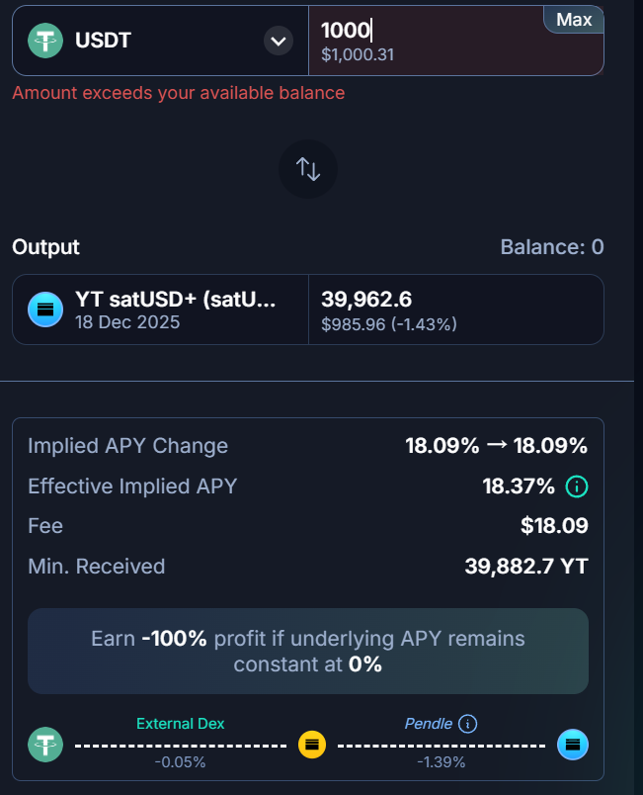643x795 pixels.
Task: Click the Min. Received 39,882.7 YT value
Action: point(525,567)
